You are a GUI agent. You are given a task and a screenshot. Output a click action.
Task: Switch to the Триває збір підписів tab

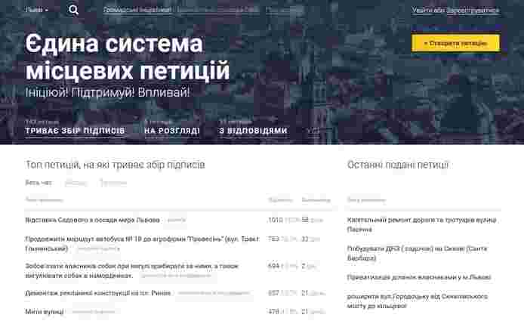75,131
